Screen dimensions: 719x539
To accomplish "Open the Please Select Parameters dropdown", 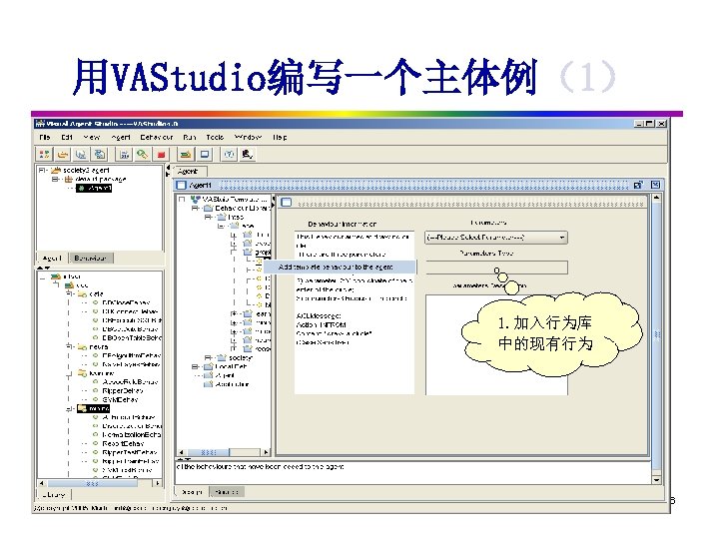I will pyautogui.click(x=496, y=238).
